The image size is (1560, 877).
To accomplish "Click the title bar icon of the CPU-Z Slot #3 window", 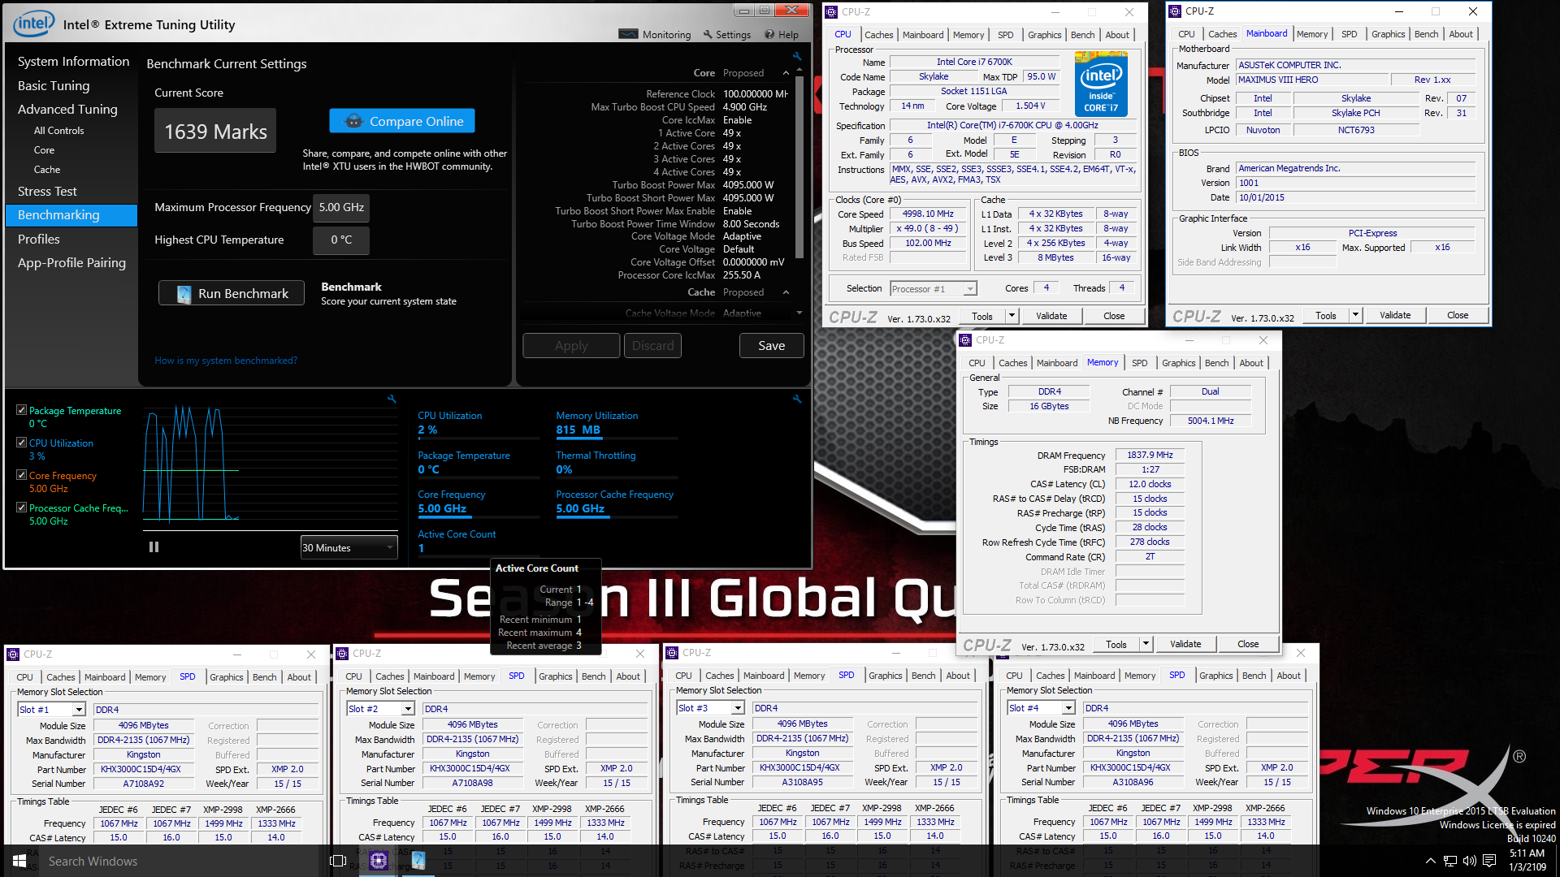I will coord(672,653).
